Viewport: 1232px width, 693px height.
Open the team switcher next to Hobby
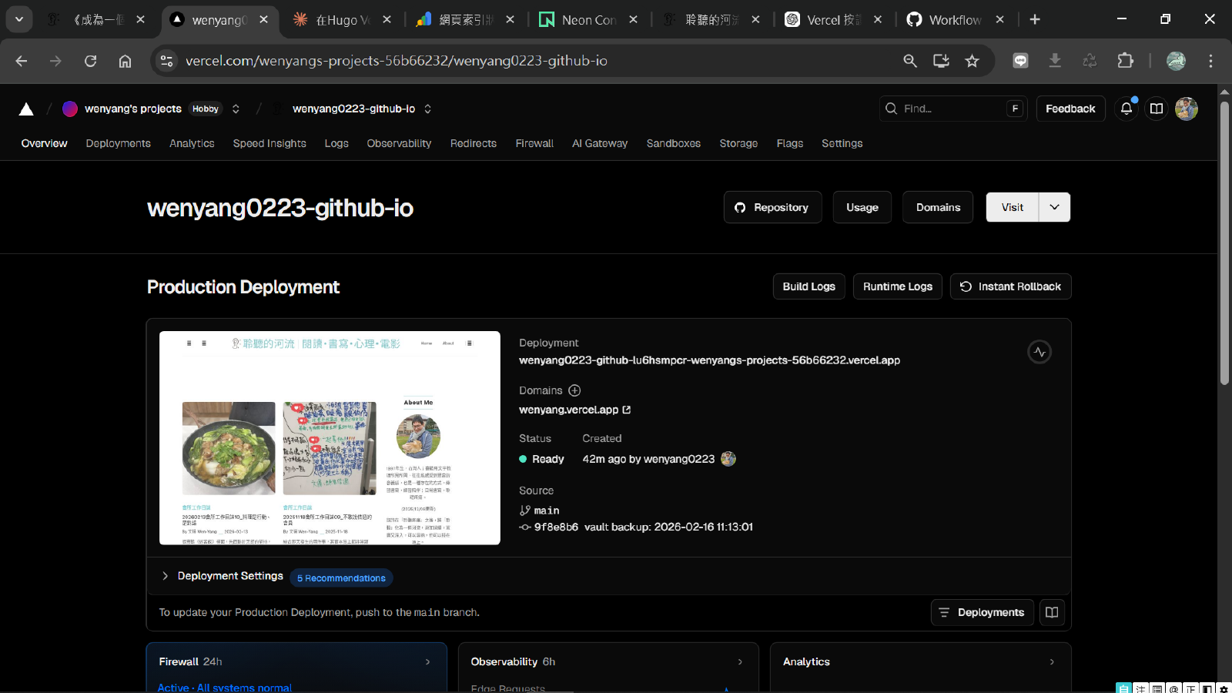236,109
